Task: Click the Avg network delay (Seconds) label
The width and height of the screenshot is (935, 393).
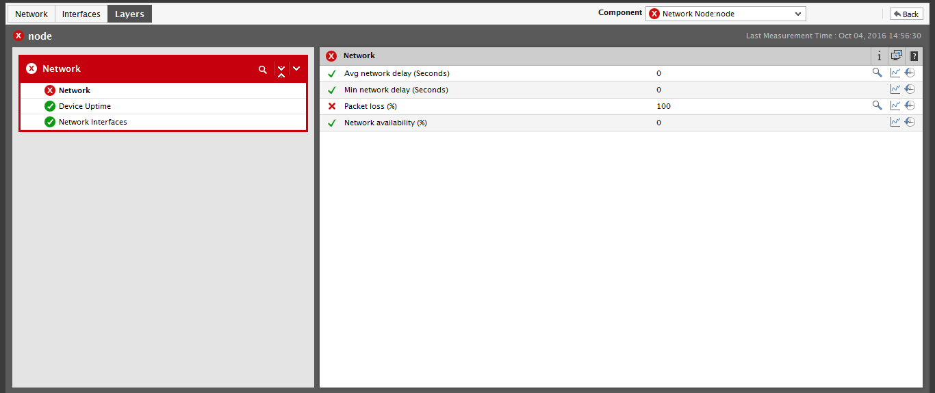Action: [x=397, y=73]
